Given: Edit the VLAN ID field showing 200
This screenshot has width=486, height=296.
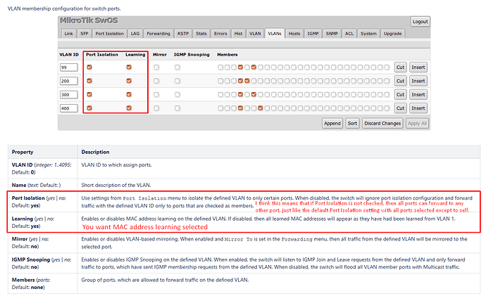Looking at the screenshot, I should [68, 81].
